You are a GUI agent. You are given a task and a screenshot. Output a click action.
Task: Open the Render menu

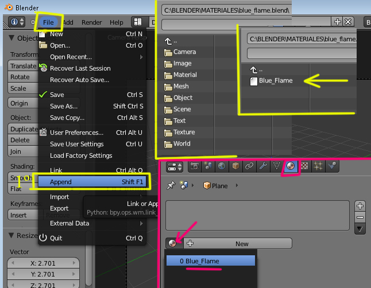pos(91,22)
